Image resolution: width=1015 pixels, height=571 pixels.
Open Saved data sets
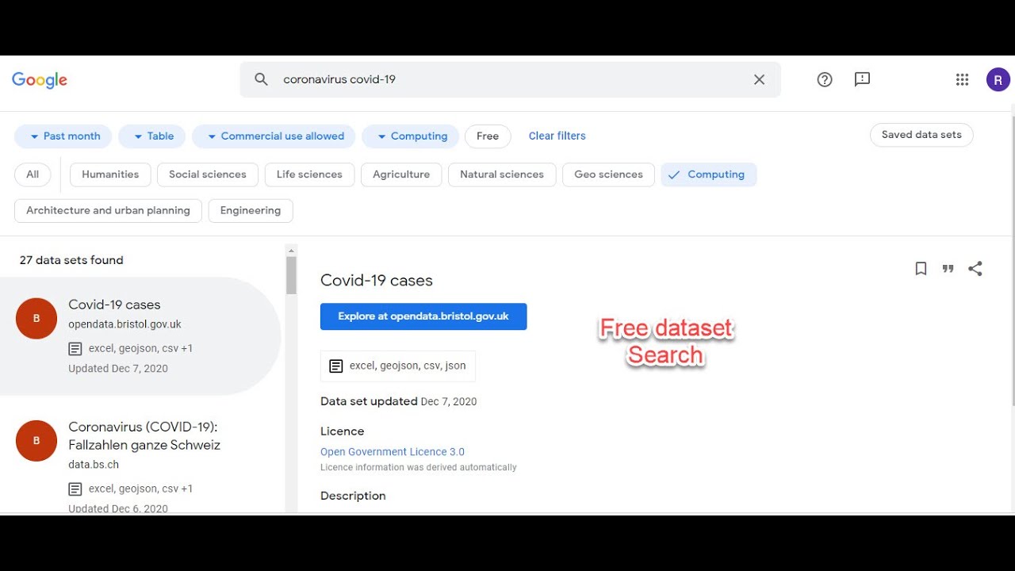[921, 135]
